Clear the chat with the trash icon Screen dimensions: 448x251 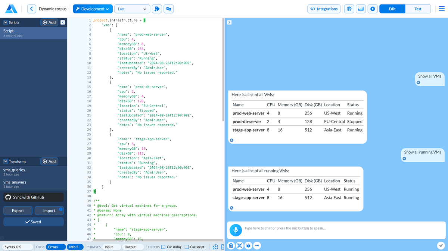click(231, 245)
